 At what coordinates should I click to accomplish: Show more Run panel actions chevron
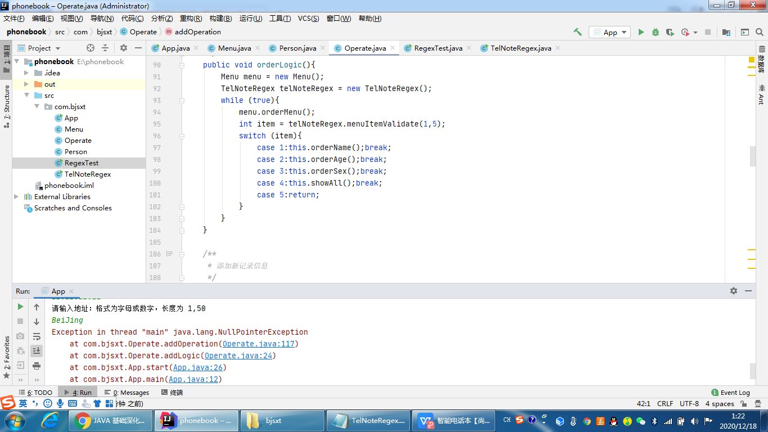click(x=20, y=380)
